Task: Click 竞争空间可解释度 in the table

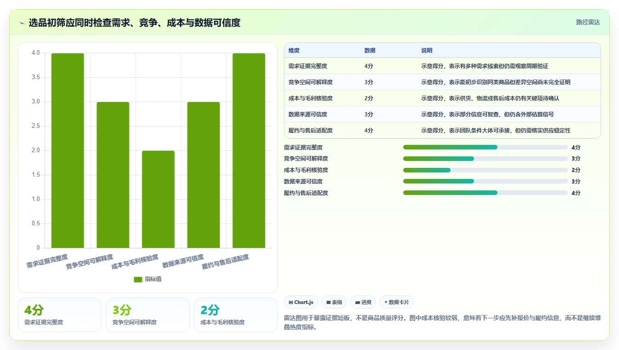Action: tap(311, 82)
